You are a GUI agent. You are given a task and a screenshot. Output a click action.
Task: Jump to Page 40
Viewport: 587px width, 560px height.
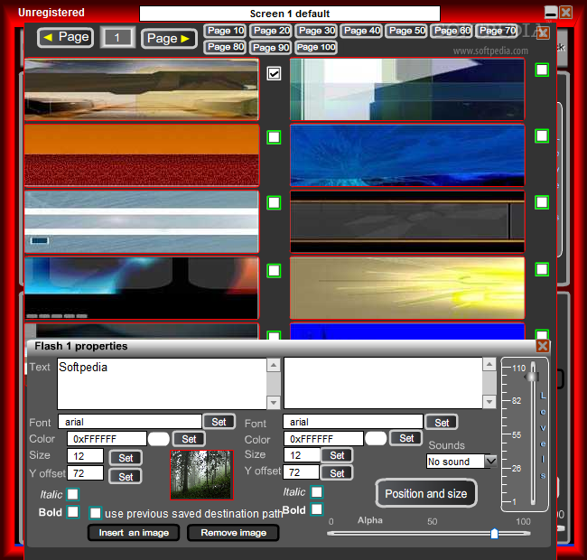point(361,31)
